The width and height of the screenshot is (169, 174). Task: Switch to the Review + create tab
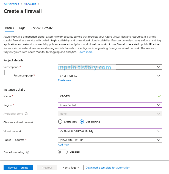point(41,28)
